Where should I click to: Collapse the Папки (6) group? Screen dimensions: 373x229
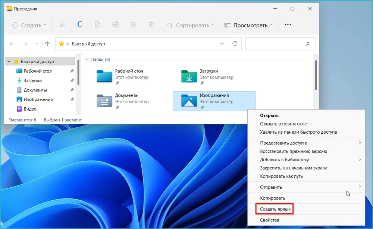(88, 60)
